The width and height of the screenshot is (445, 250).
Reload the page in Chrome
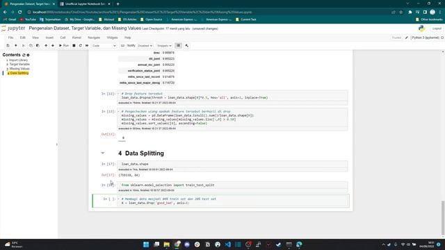click(20, 12)
